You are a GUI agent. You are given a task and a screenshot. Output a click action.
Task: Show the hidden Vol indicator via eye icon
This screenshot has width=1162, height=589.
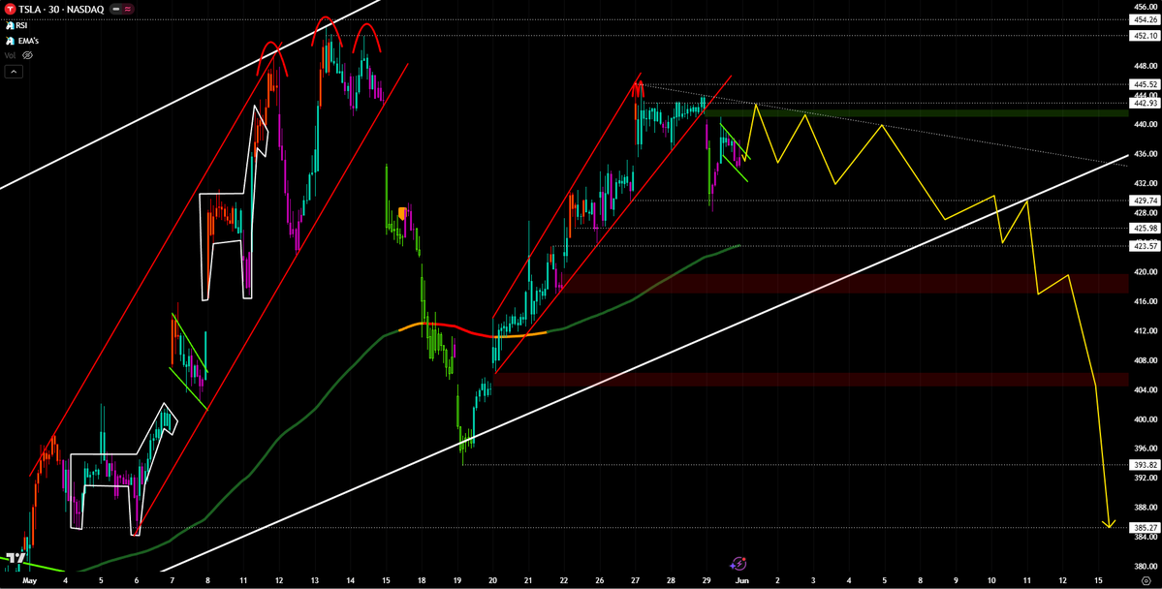[x=27, y=55]
